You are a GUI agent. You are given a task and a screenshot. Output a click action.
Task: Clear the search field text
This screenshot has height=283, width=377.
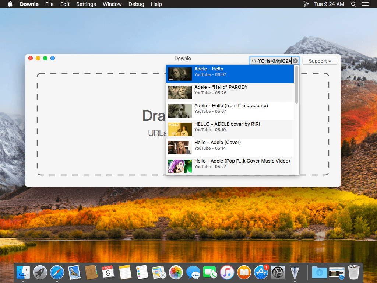click(x=295, y=61)
